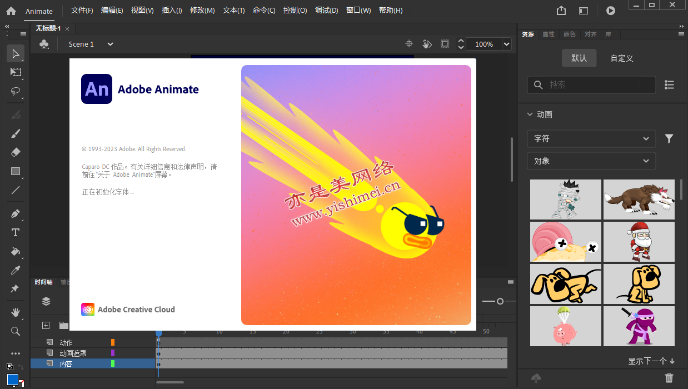The height and width of the screenshot is (389, 688).
Task: Select the werewolf asset thumbnail
Action: point(639,200)
